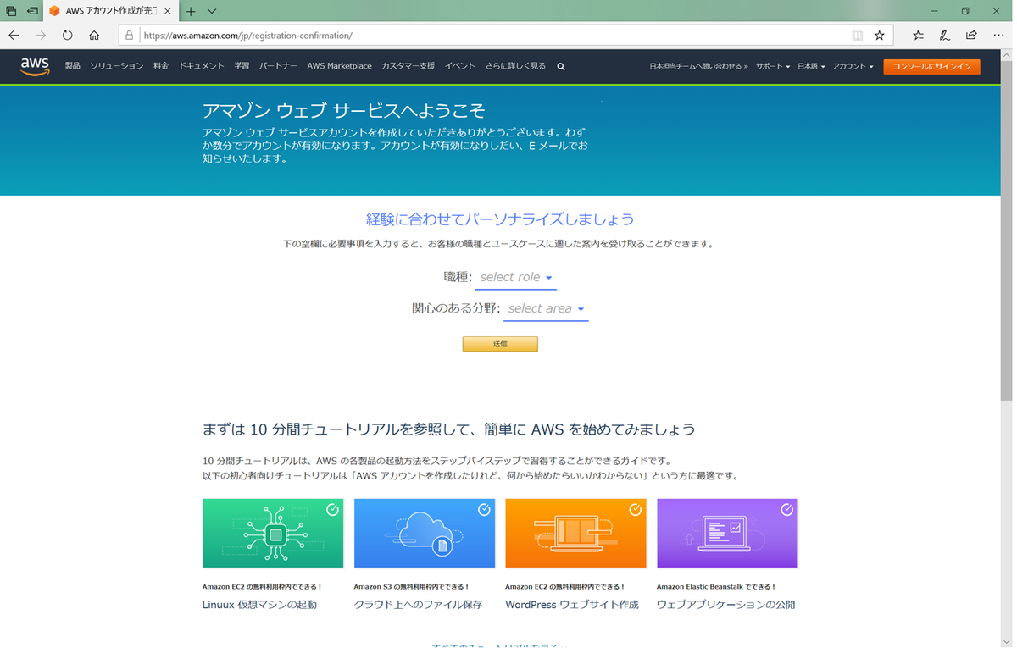Open the 学習 menu item

[x=242, y=66]
